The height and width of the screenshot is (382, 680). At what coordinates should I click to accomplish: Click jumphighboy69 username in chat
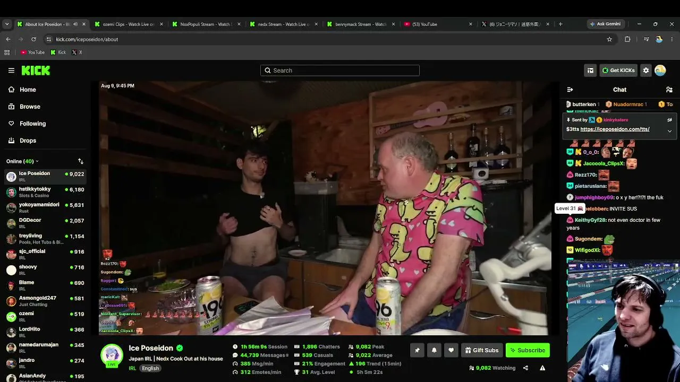(594, 197)
